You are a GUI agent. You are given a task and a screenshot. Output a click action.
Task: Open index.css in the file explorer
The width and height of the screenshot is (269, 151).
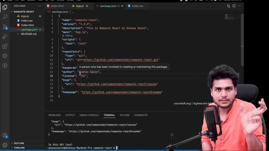27,21
